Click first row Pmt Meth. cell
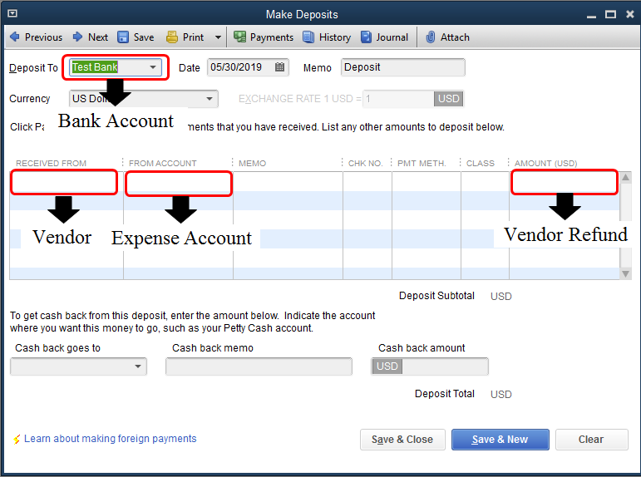This screenshot has width=641, height=477. tap(427, 181)
